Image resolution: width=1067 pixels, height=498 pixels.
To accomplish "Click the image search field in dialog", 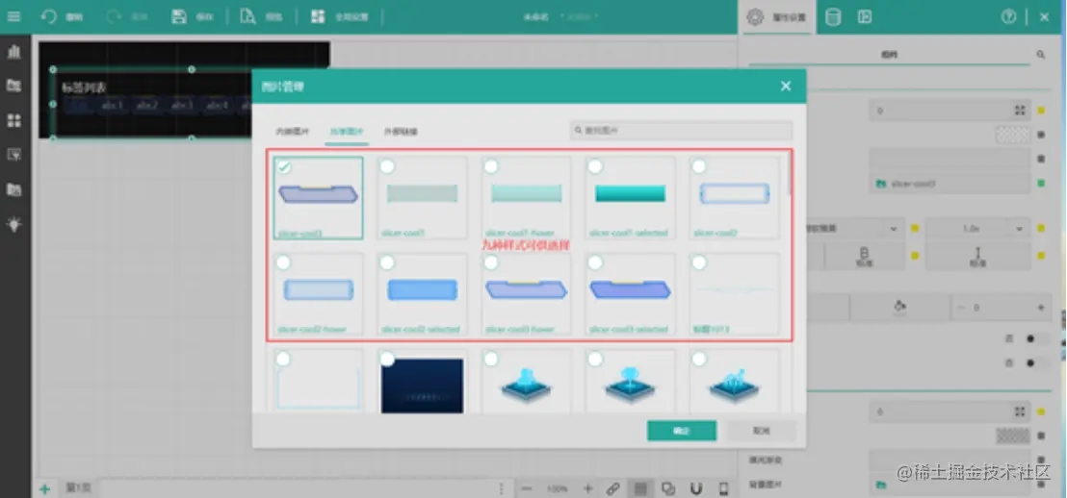I will pyautogui.click(x=681, y=130).
